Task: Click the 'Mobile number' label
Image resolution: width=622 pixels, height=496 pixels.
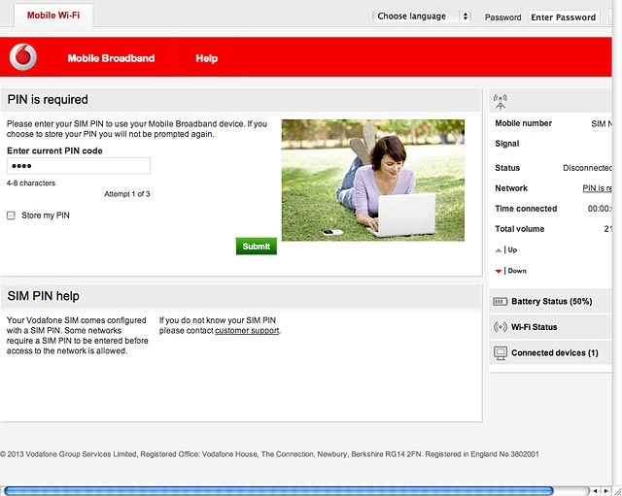Action: click(523, 123)
